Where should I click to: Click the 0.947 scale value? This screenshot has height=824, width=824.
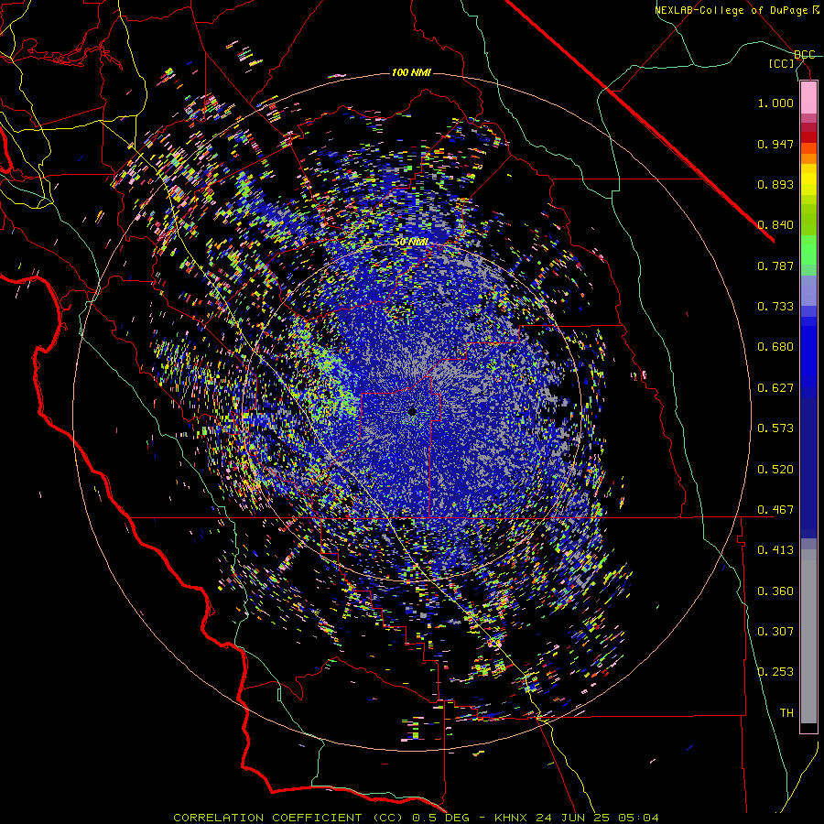(x=775, y=144)
